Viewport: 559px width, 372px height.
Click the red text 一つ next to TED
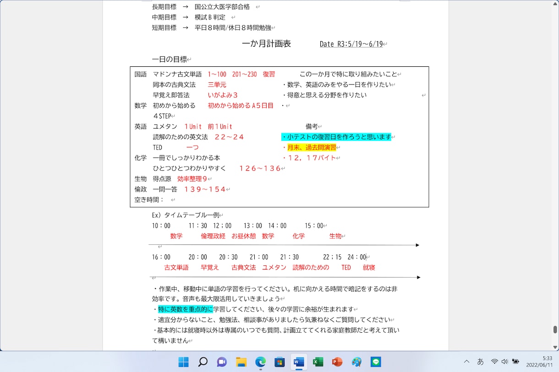pos(192,147)
